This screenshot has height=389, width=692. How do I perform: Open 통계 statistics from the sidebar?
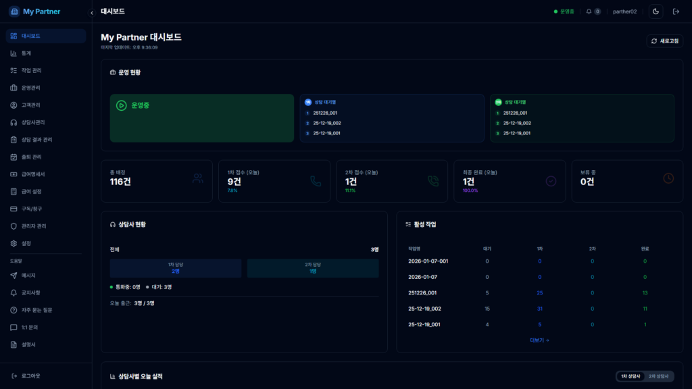coord(26,53)
